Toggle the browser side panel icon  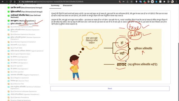pyautogui.click(x=168, y=2)
